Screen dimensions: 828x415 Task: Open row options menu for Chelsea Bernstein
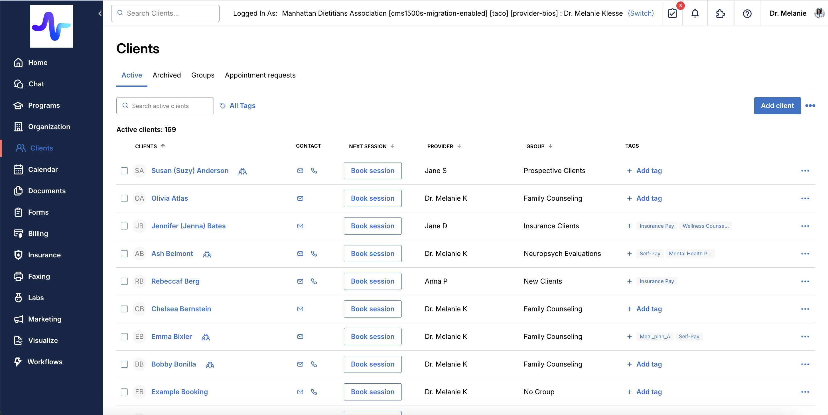point(805,309)
